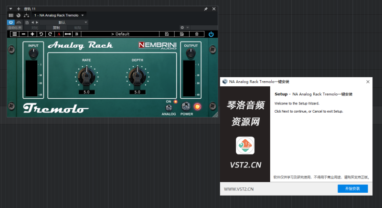Screen dimensions: 382x208
Task: Expand the arrow next to settings gear
Action: [187, 28]
